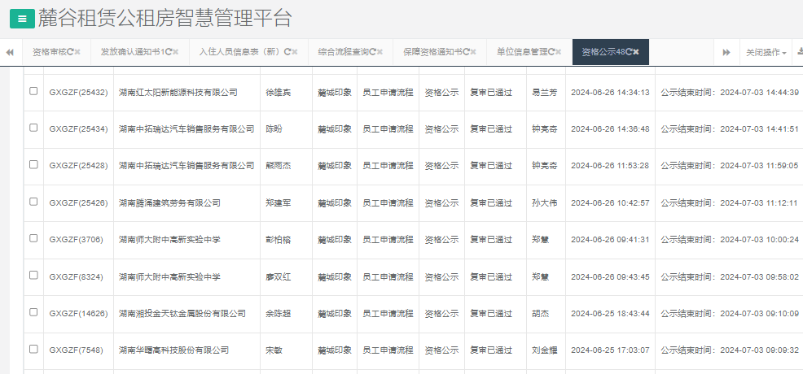Check the box for row GXGZF(25434)

(33, 128)
